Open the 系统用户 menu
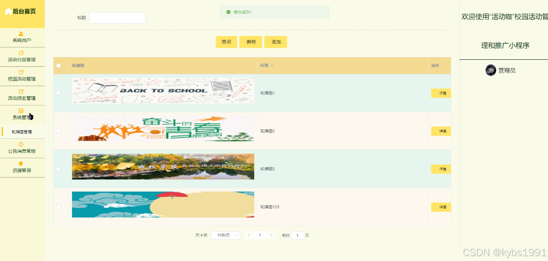 (x=22, y=37)
